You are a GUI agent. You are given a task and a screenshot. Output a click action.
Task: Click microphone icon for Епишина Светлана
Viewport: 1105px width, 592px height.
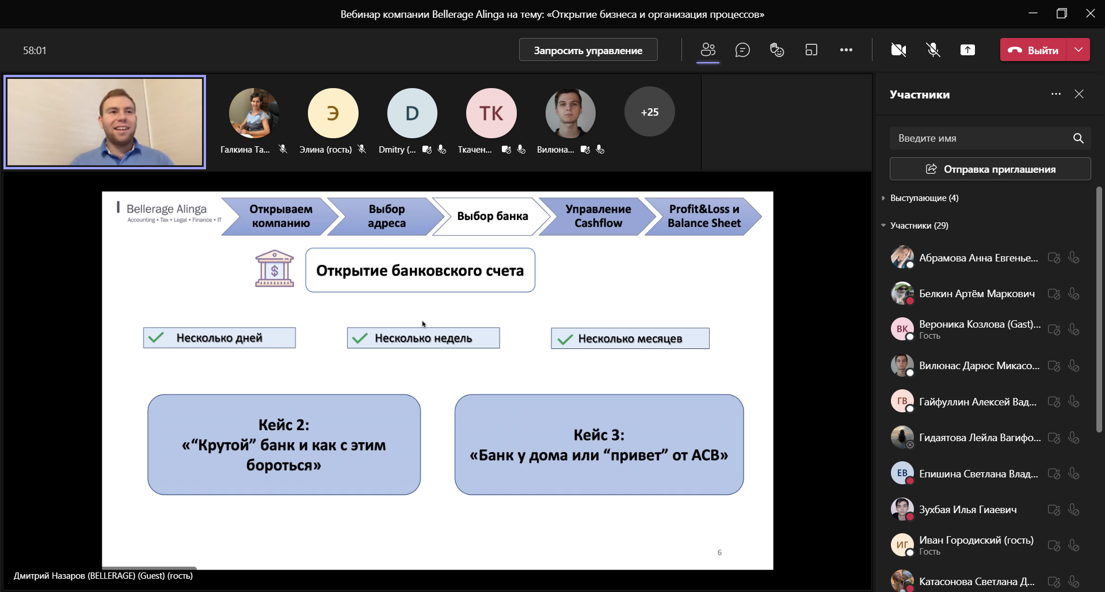pos(1073,473)
